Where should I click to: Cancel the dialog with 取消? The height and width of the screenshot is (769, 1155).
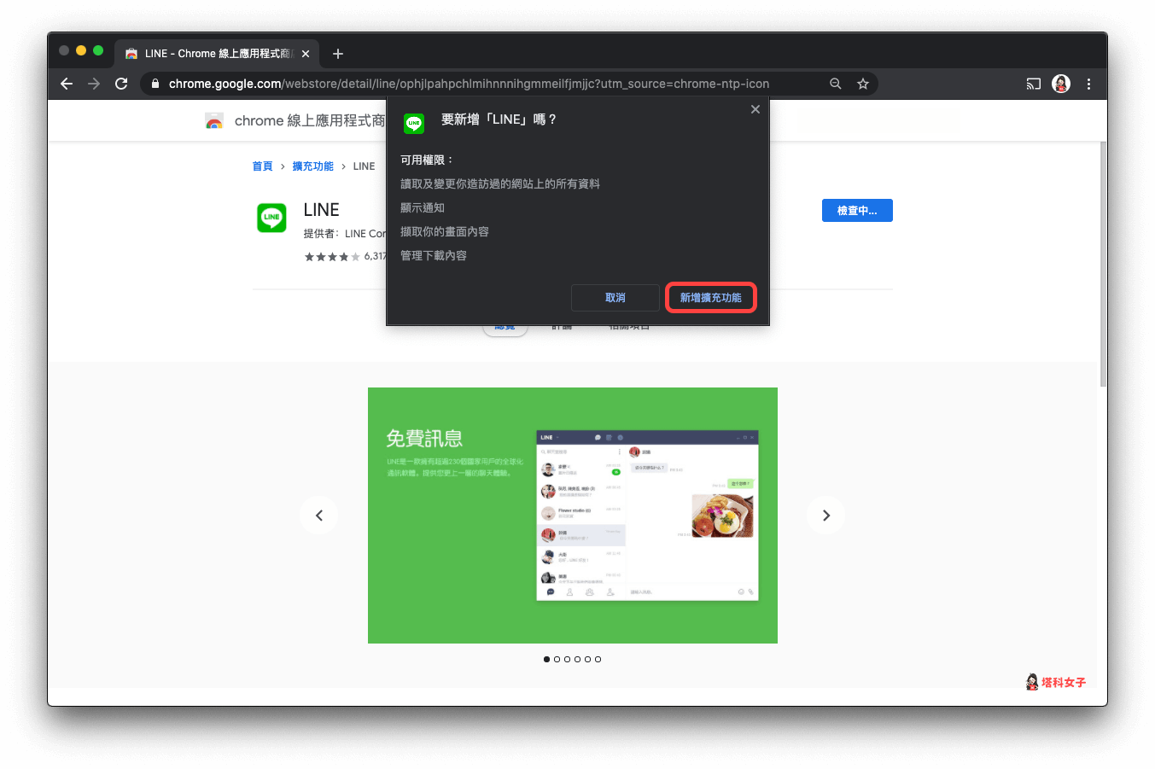tap(615, 297)
